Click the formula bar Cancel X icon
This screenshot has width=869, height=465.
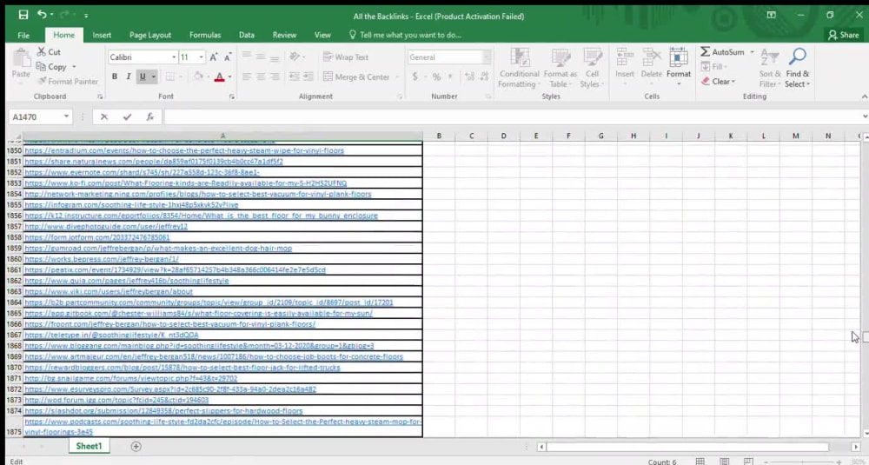(x=104, y=116)
